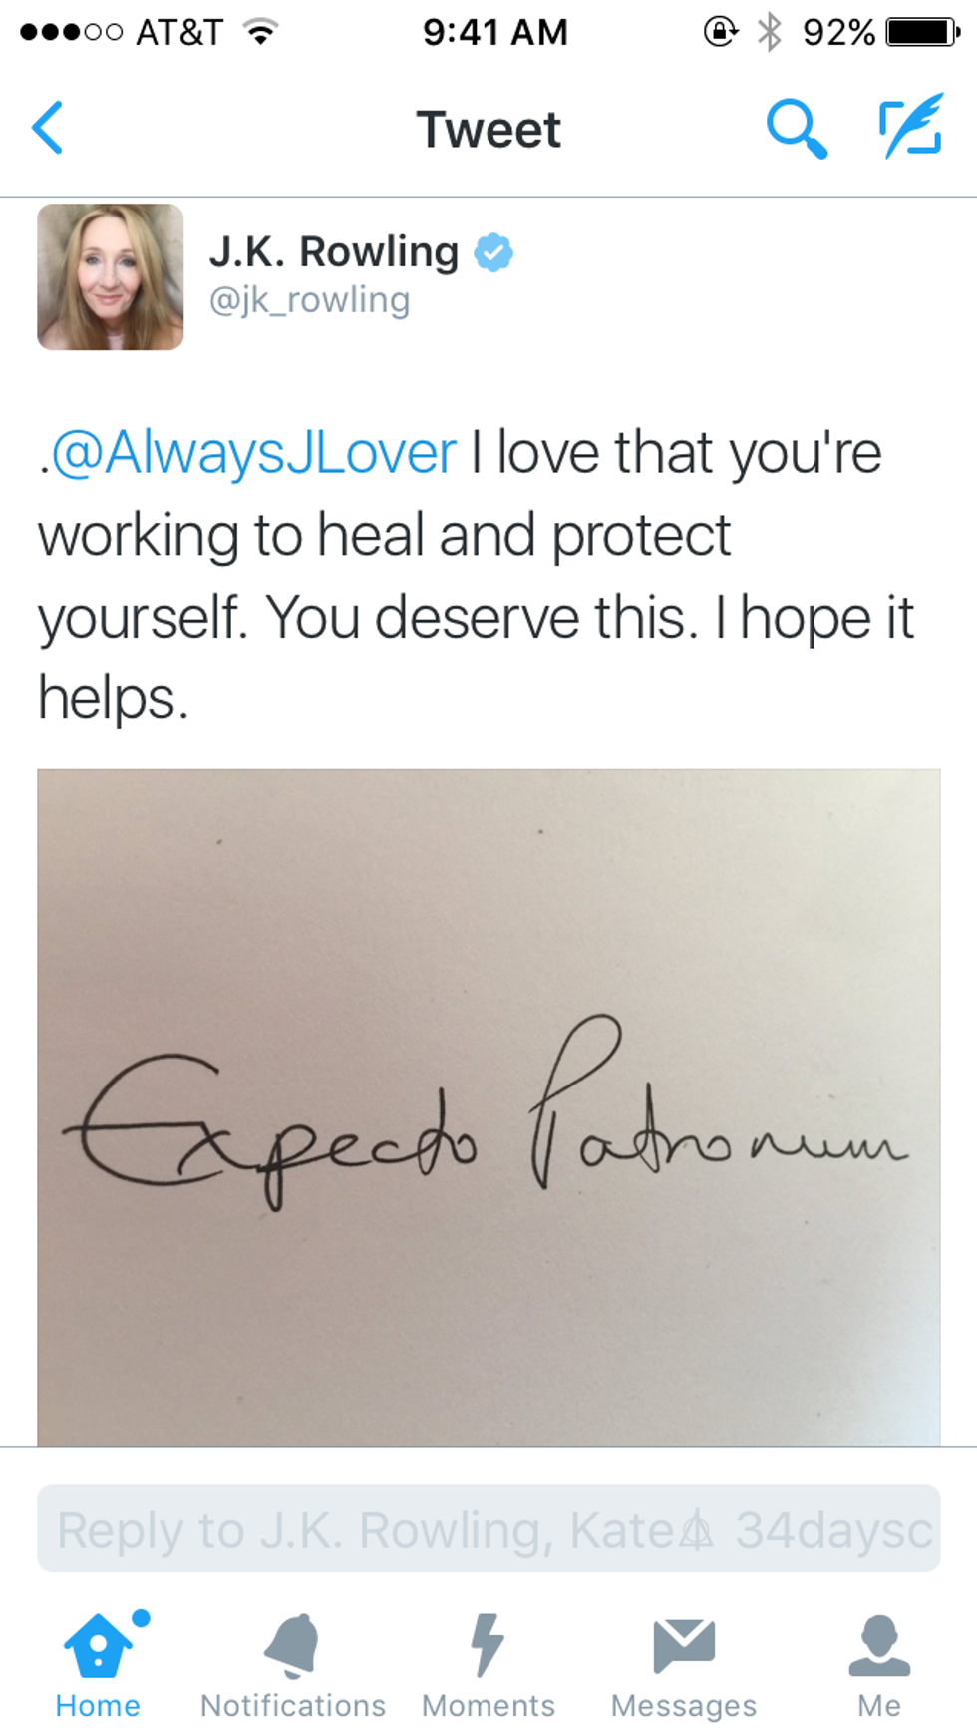The height and width of the screenshot is (1736, 977).
Task: Tap the Wi-Fi icon in status bar
Action: pyautogui.click(x=261, y=32)
